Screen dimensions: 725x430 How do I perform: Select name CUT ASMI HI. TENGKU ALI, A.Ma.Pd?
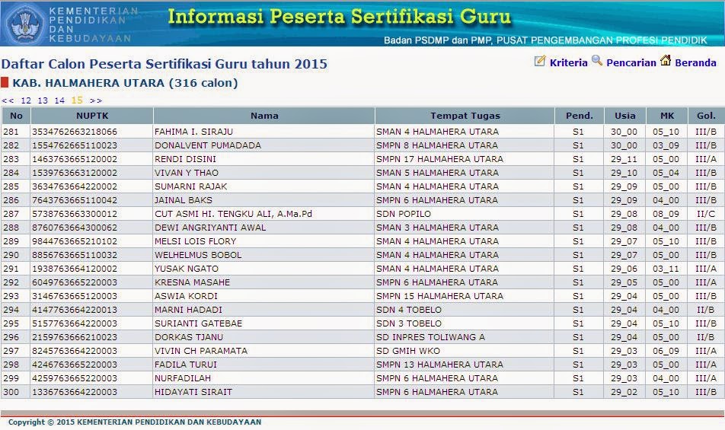click(x=233, y=214)
